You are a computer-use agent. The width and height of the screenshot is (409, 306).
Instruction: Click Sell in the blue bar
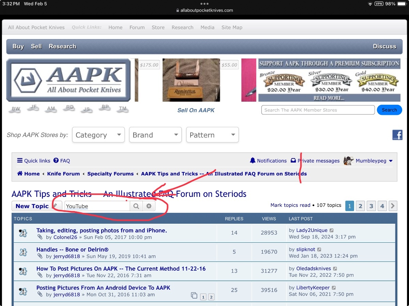tap(36, 47)
